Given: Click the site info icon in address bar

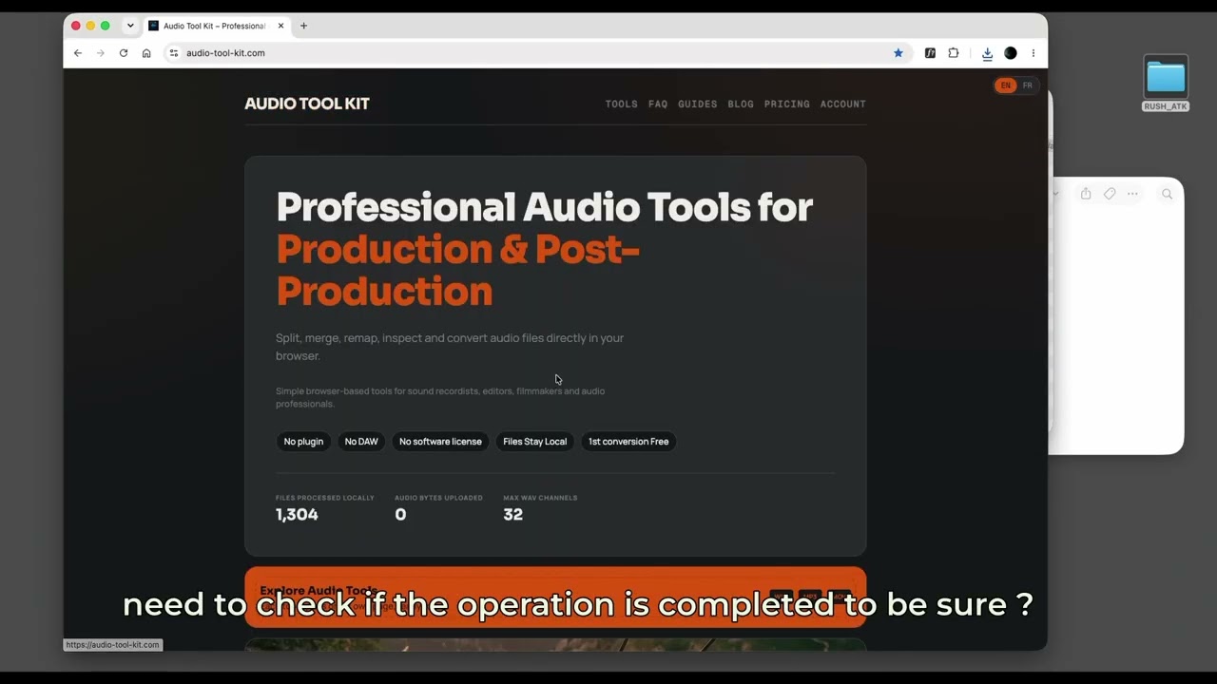Looking at the screenshot, I should [x=174, y=53].
